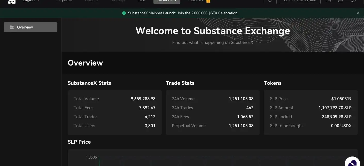
Task: Open the settings gear icon
Action: (x=353, y=1)
